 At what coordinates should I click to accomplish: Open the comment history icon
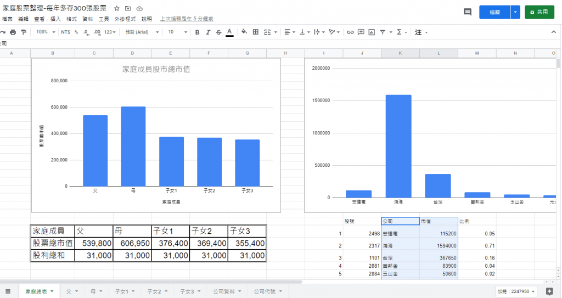467,12
